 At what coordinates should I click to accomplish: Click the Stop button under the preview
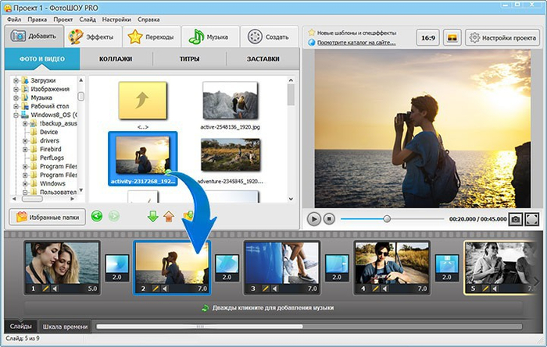pyautogui.click(x=329, y=220)
